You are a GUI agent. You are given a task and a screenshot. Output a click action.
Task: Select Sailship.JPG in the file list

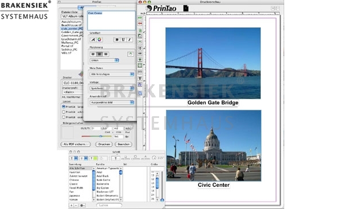[x=69, y=50]
